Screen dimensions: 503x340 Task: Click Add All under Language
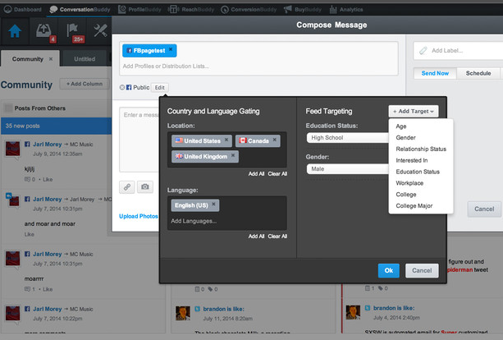click(x=256, y=236)
